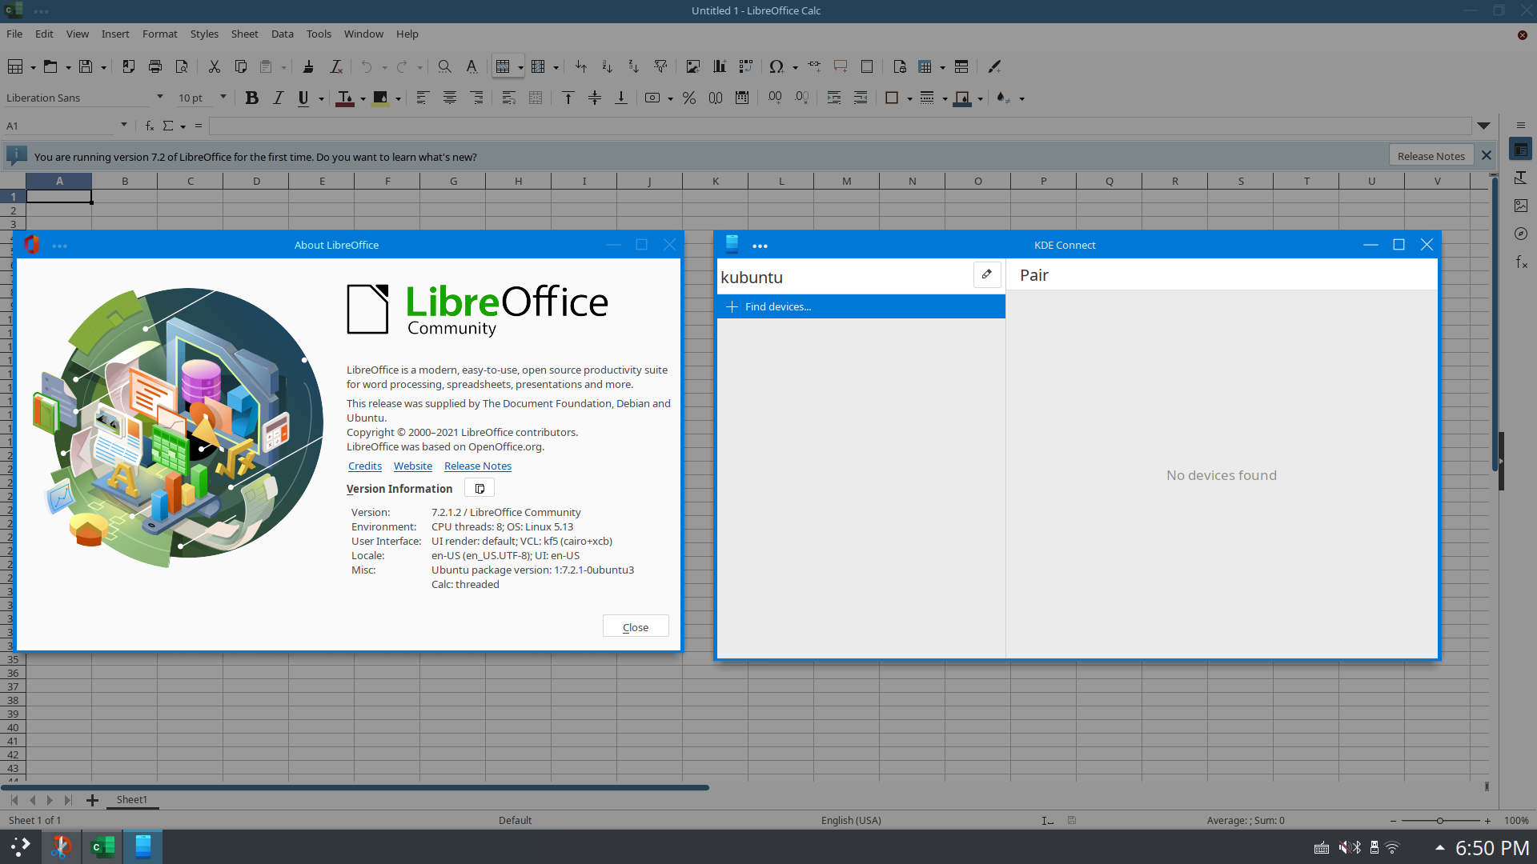Click the background color swatch button

[381, 98]
